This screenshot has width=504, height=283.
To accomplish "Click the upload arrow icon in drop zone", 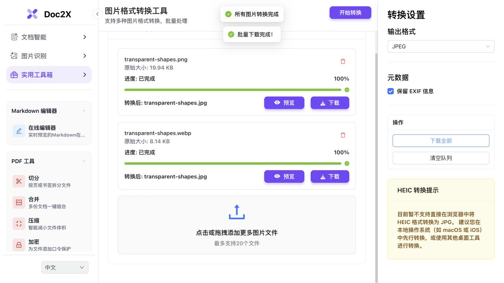I will [237, 212].
